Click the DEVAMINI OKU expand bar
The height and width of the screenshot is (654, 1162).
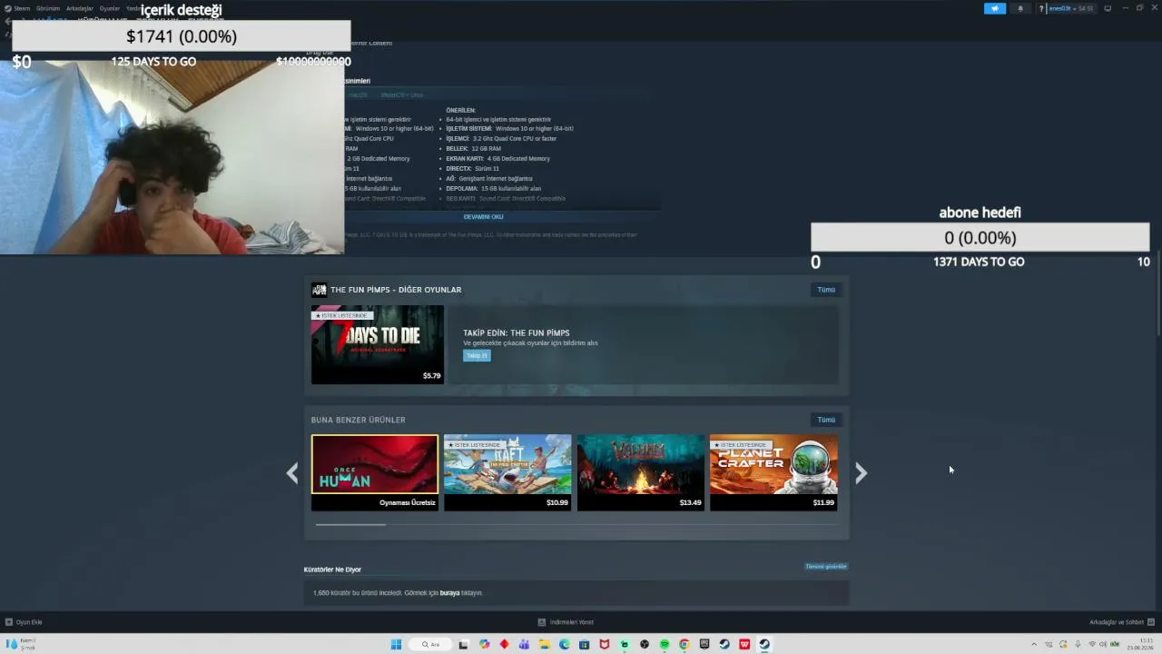(483, 217)
